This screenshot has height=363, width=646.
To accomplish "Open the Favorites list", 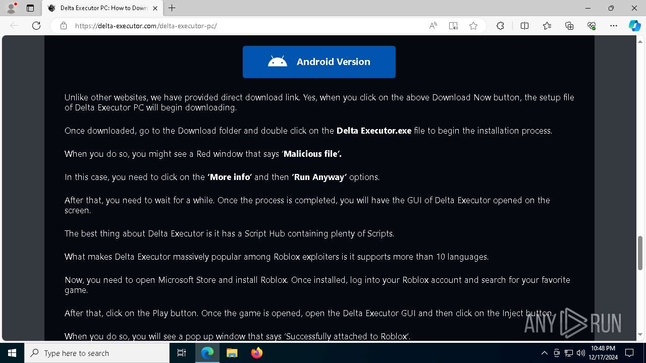I will point(547,26).
